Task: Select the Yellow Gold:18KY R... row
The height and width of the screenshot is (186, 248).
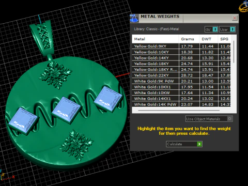Action: tap(181, 70)
